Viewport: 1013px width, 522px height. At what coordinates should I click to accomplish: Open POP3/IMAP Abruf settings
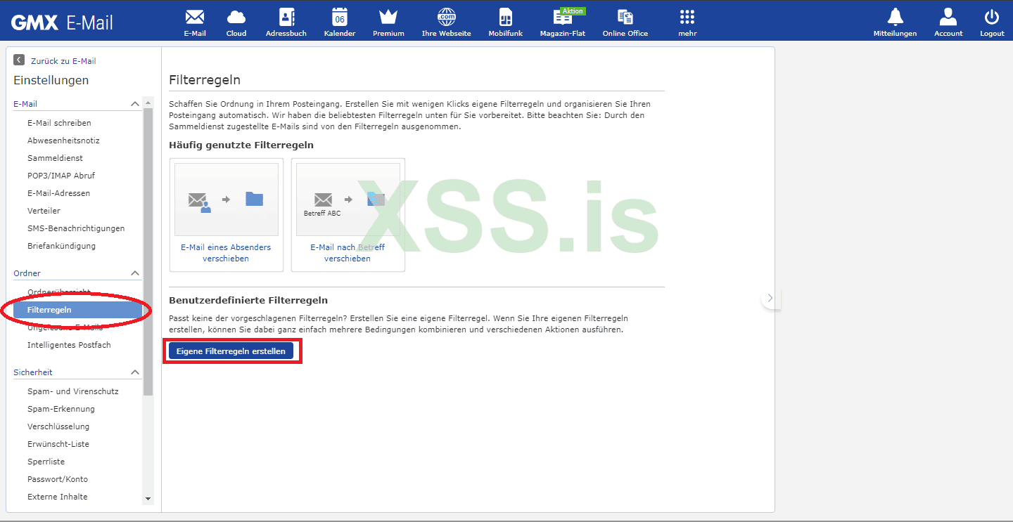(61, 176)
